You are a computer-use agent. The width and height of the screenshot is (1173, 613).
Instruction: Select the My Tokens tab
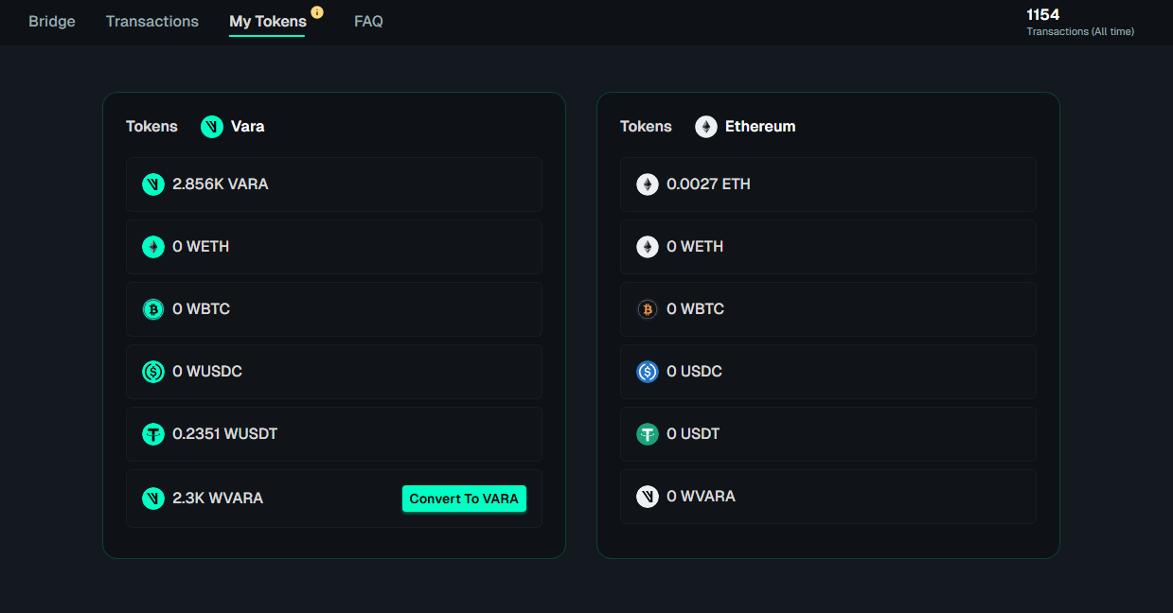[x=268, y=21]
